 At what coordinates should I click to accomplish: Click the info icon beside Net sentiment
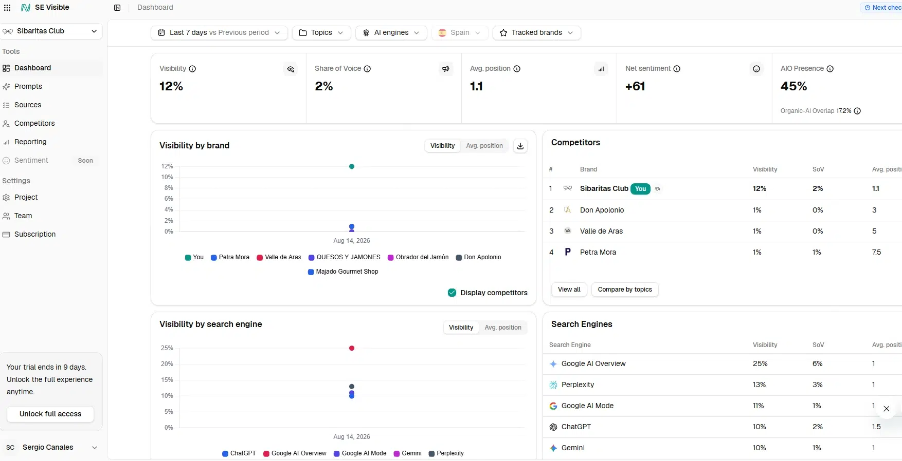[677, 69]
